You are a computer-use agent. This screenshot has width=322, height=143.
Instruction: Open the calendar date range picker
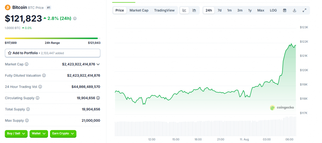pyautogui.click(x=285, y=10)
